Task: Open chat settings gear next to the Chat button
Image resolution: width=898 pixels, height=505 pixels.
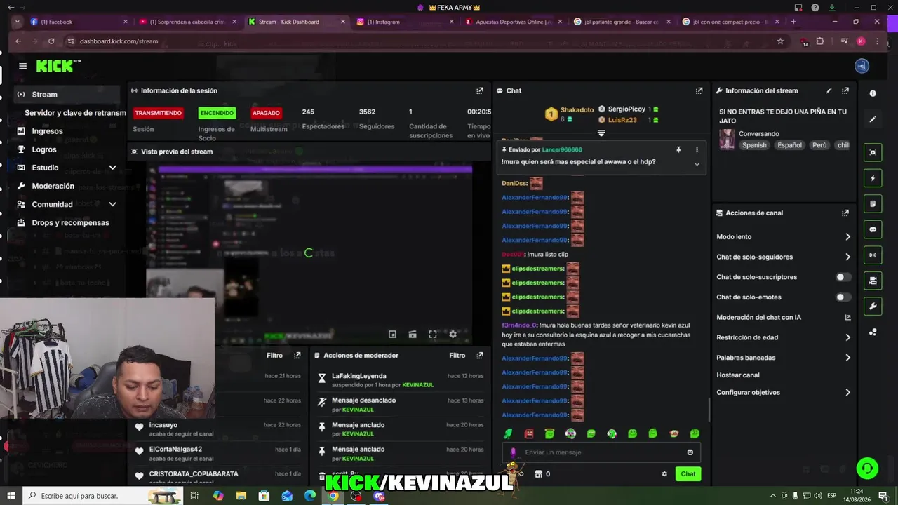Action: pos(664,474)
